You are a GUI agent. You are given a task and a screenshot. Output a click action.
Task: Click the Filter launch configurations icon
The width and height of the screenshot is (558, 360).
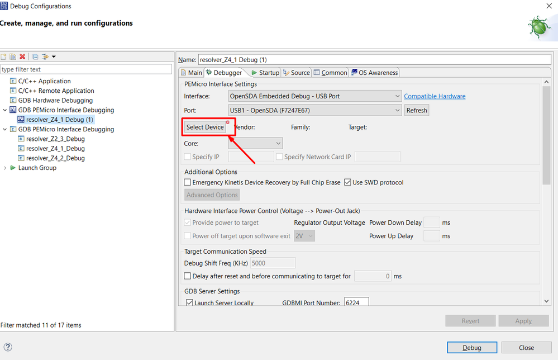[45, 56]
